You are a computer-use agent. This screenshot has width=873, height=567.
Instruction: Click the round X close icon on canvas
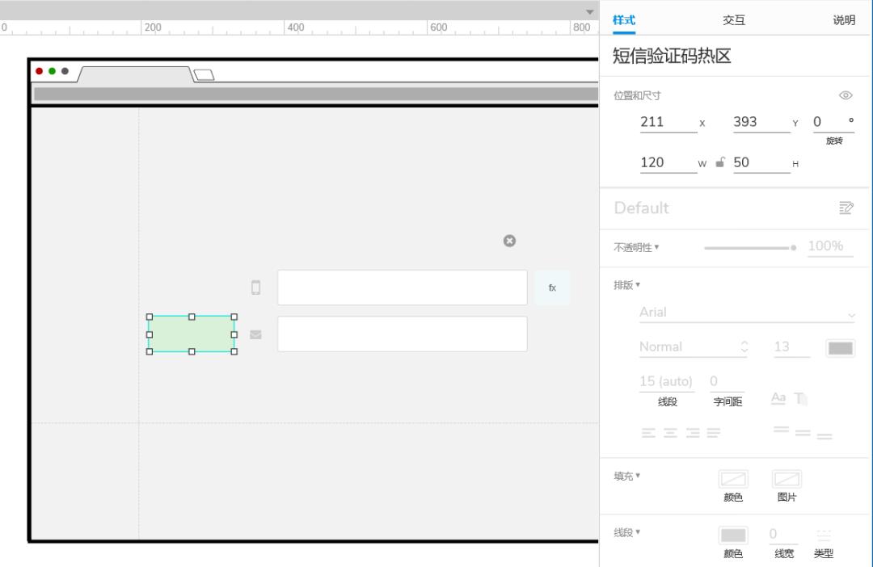509,241
